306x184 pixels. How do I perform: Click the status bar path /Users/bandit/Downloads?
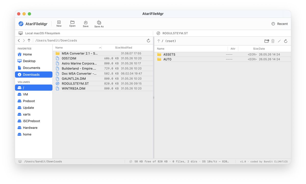[x=43, y=161]
